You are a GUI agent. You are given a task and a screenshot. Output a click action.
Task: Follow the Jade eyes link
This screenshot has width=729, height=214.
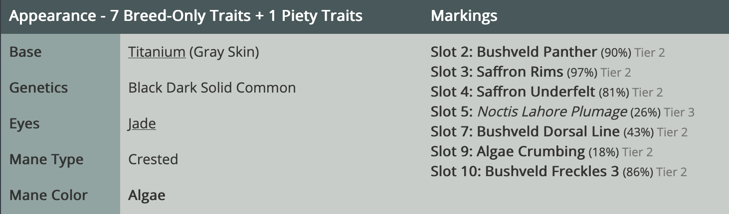coord(142,124)
